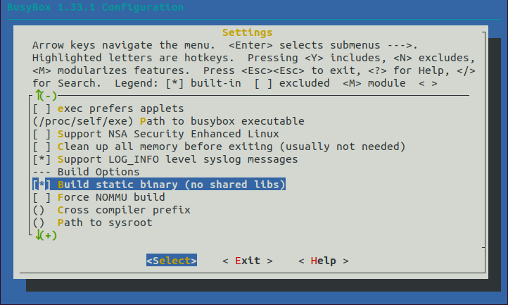Enable Support NSA Security Enhanced Linux checkbox
508x305 pixels.
pos(42,134)
